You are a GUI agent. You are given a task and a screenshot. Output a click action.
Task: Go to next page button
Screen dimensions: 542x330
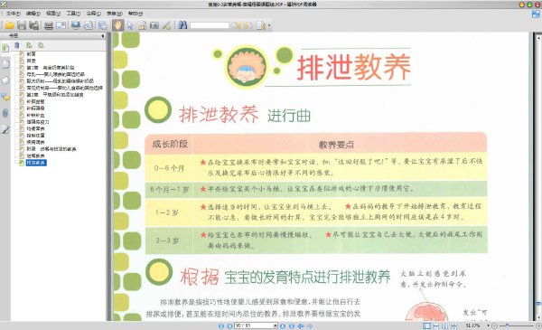pyautogui.click(x=283, y=325)
